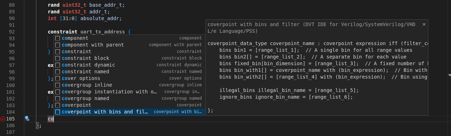This screenshot has height=136, width=451.
Task: Pick 'covergroup named' suggestion
Action: 129,98
